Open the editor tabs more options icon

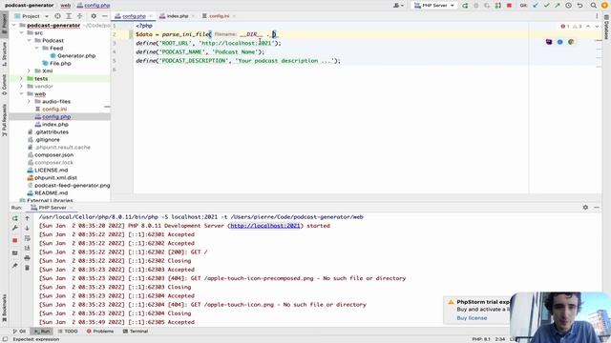click(597, 16)
